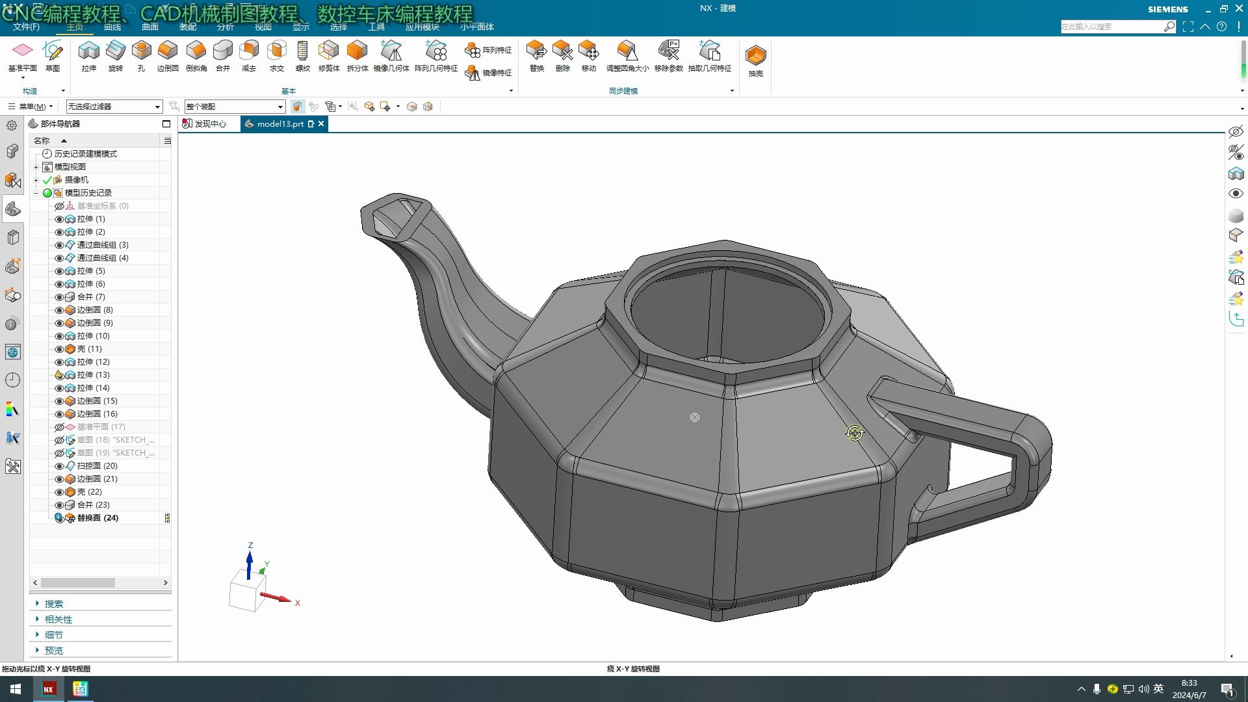1248x702 pixels.
Task: Show the hidden 基准平面 (17) feature
Action: click(59, 427)
